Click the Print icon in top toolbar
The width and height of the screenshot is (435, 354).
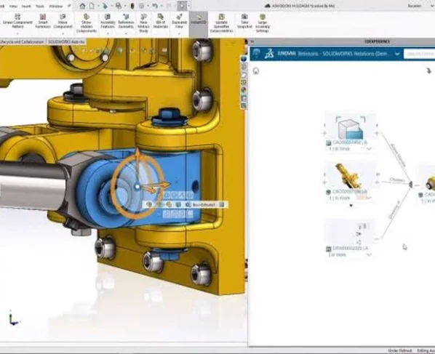pyautogui.click(x=119, y=6)
